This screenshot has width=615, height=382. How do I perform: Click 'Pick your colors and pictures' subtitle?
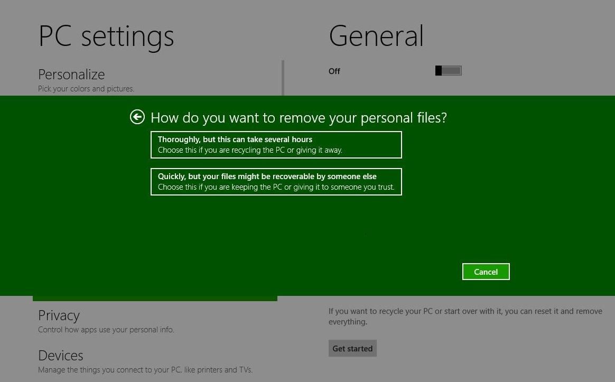[86, 89]
